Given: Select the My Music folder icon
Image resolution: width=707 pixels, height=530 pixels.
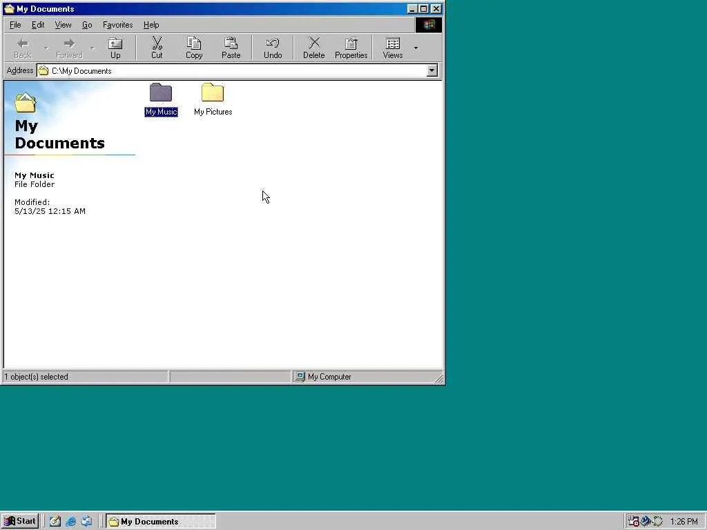Looking at the screenshot, I should tap(161, 92).
